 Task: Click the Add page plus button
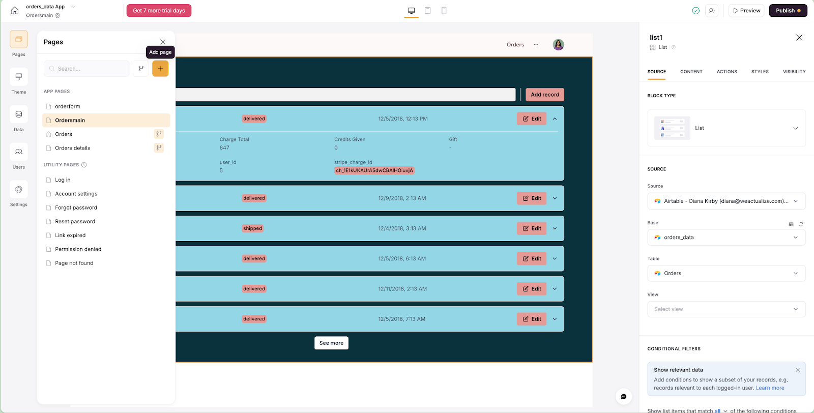(160, 69)
